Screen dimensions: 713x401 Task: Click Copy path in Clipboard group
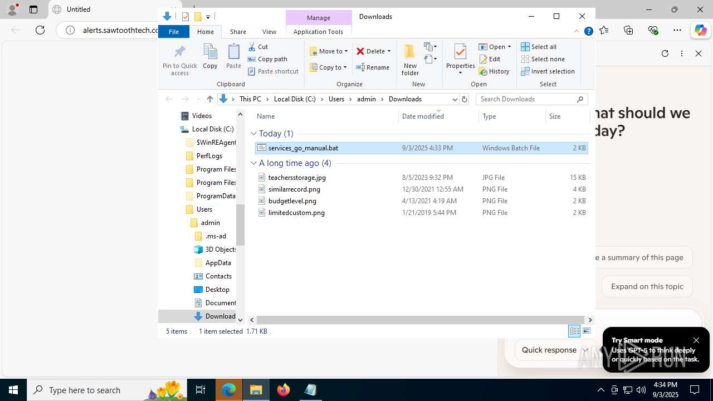(267, 59)
